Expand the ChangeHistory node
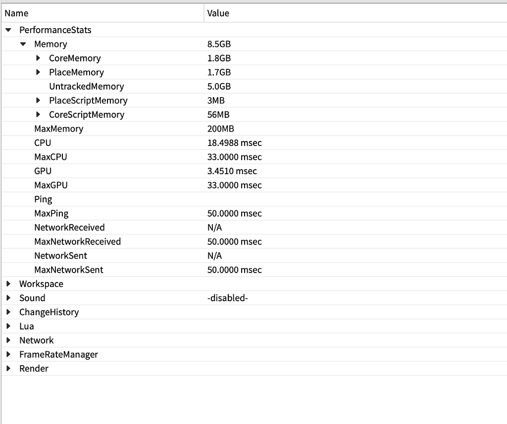Viewport: 507px width, 424px height. pyautogui.click(x=8, y=312)
